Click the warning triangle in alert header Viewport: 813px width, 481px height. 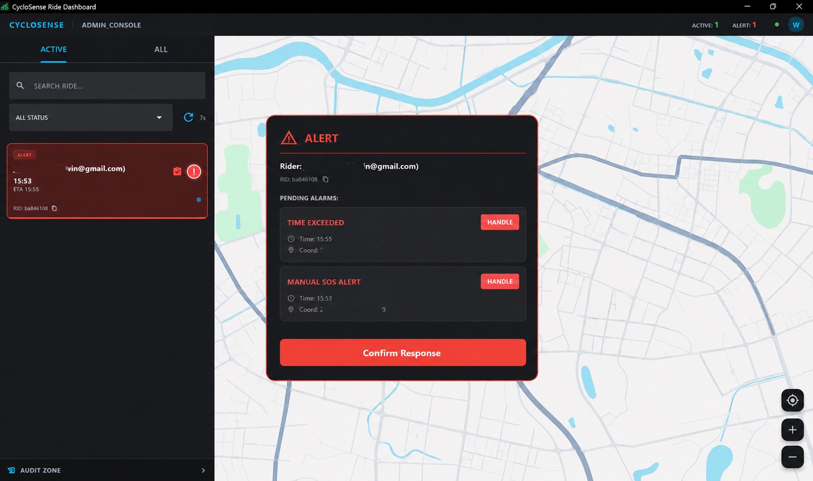[x=289, y=138]
